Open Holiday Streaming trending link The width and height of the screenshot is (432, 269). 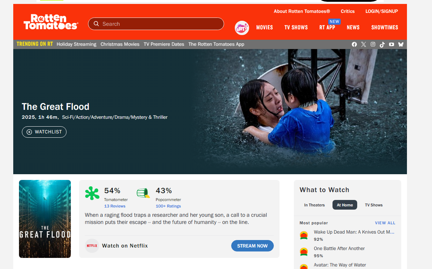[76, 44]
